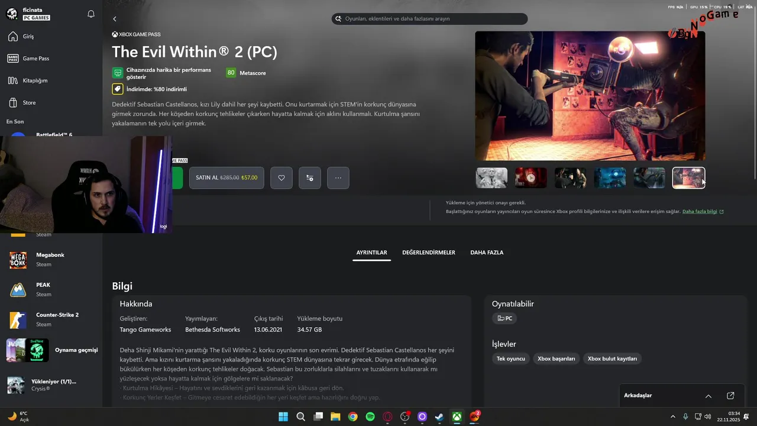Open the Windows Start menu
Image resolution: width=757 pixels, height=426 pixels.
pos(283,417)
